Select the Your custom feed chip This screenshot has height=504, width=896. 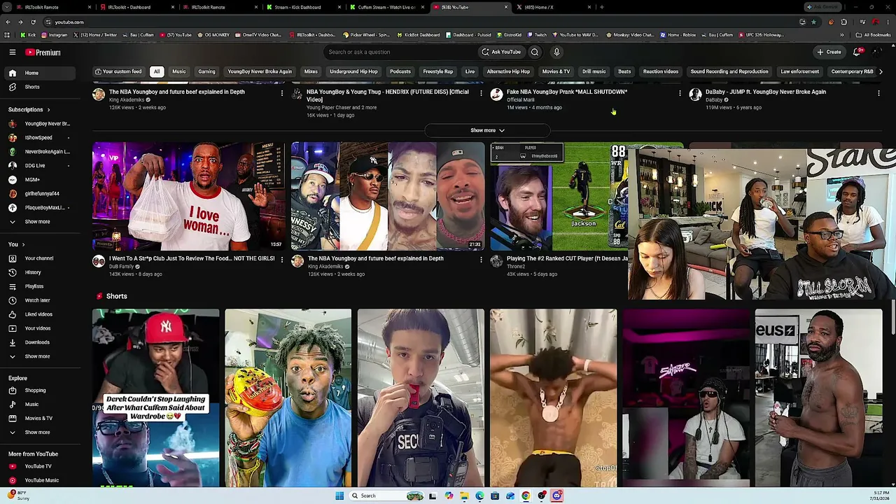pyautogui.click(x=118, y=71)
